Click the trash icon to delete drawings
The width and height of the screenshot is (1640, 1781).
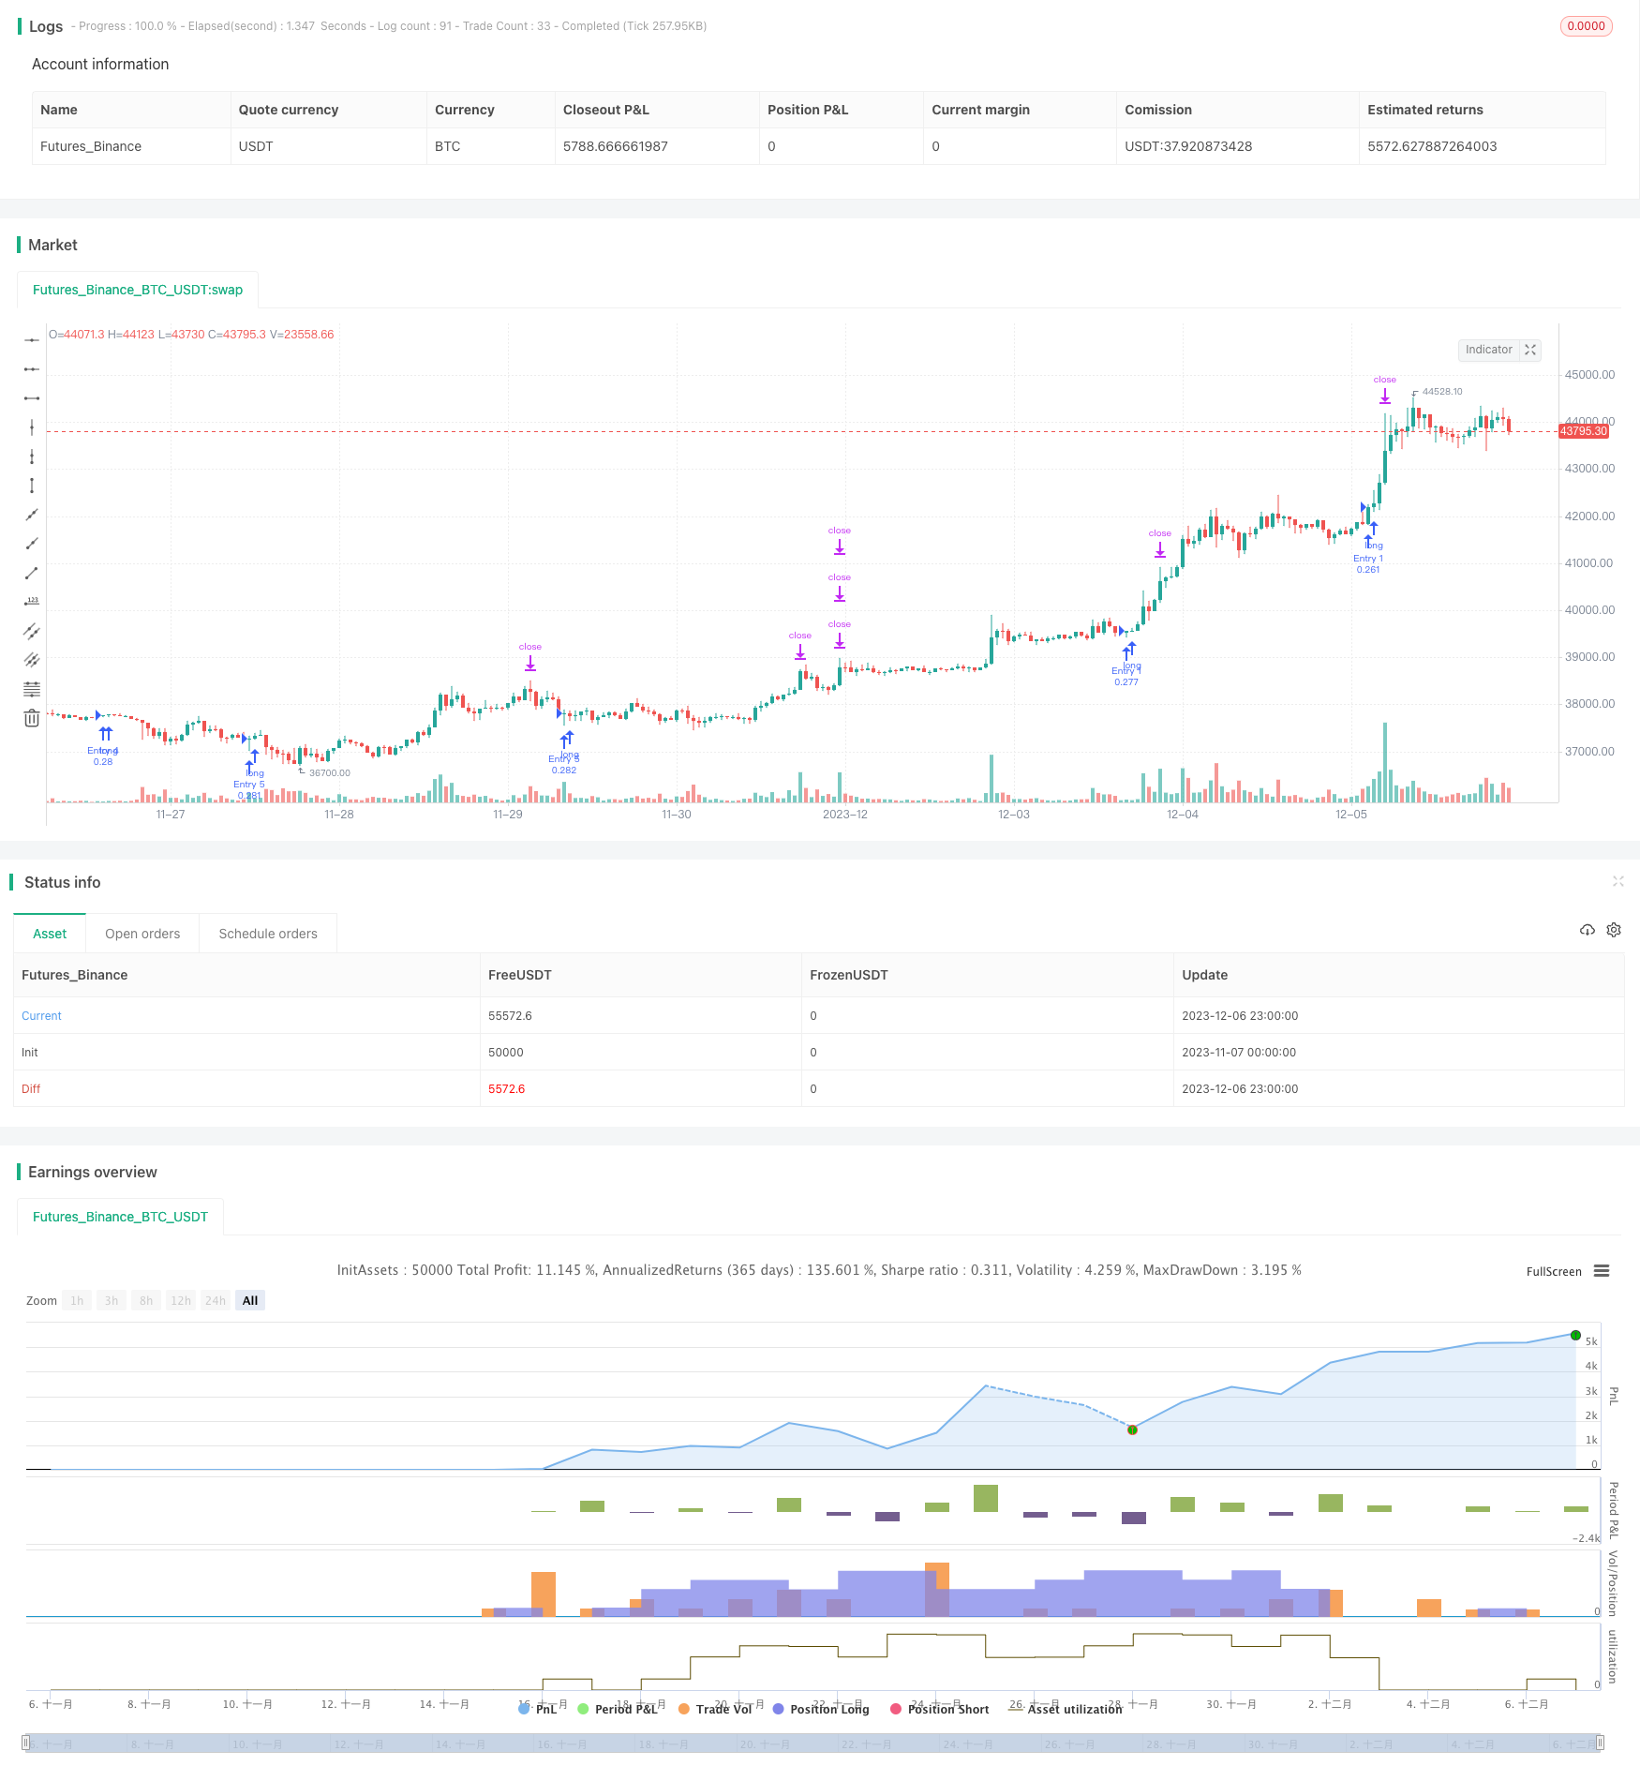pos(32,718)
